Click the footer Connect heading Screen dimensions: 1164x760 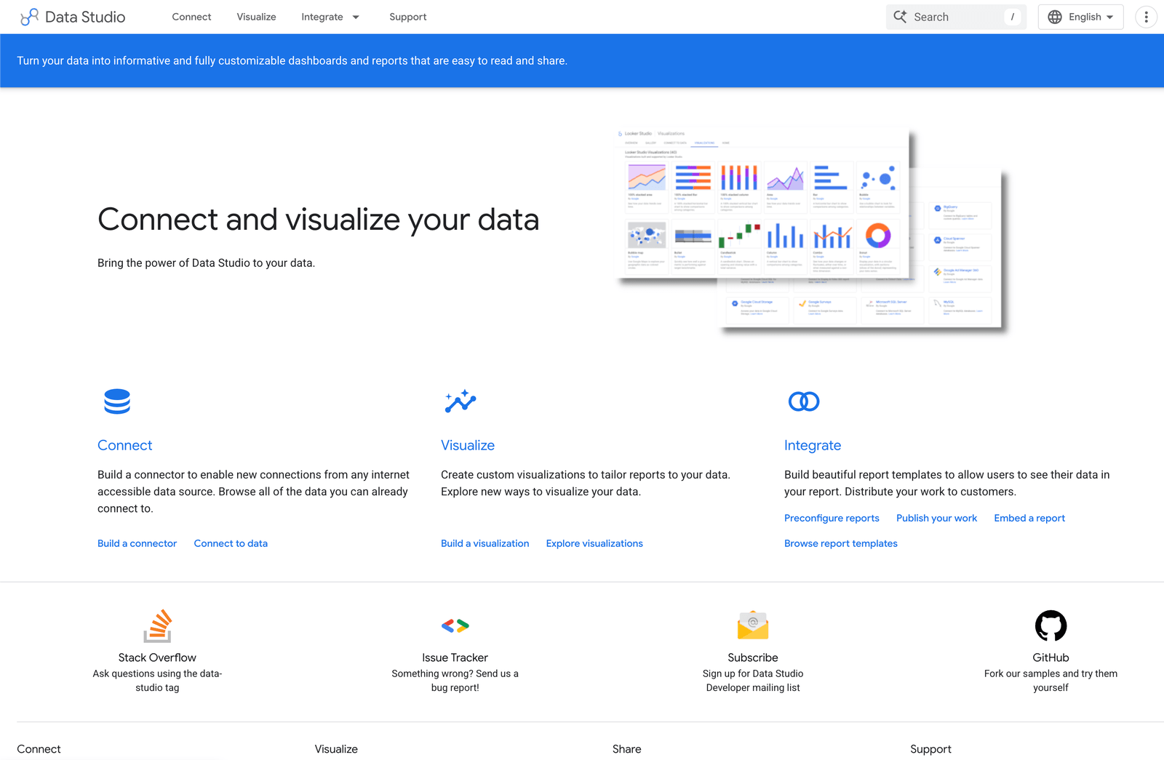click(x=39, y=749)
